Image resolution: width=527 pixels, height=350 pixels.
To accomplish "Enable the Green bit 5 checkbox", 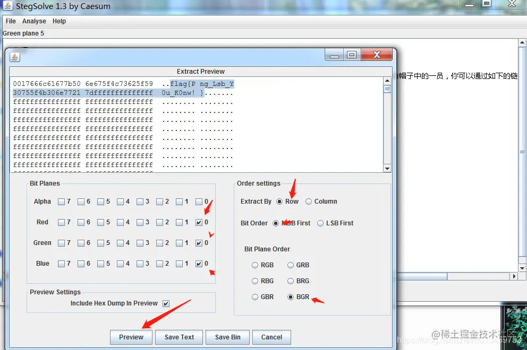I will [100, 243].
